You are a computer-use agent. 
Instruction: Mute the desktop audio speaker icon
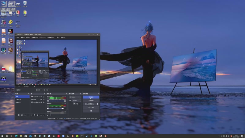coord(48,109)
